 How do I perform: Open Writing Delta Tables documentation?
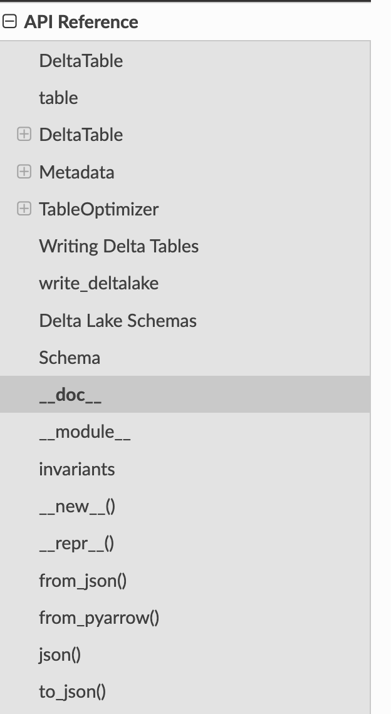(x=119, y=246)
